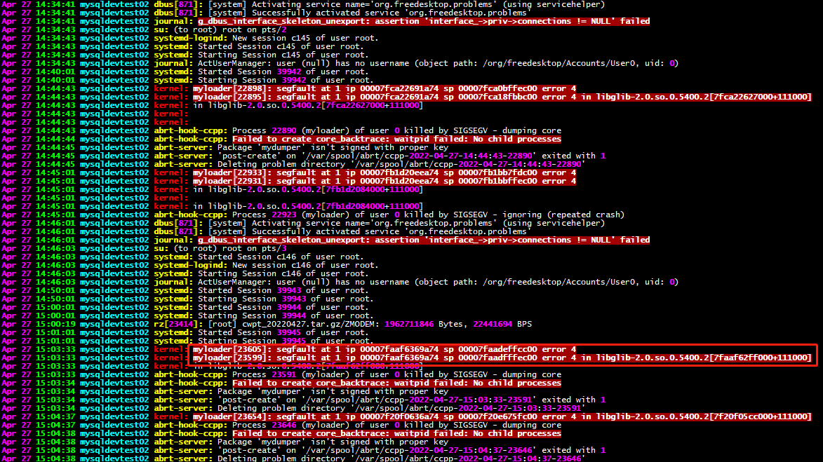
Task: Click the 'myloader[22933]' segfault entry
Action: point(384,172)
